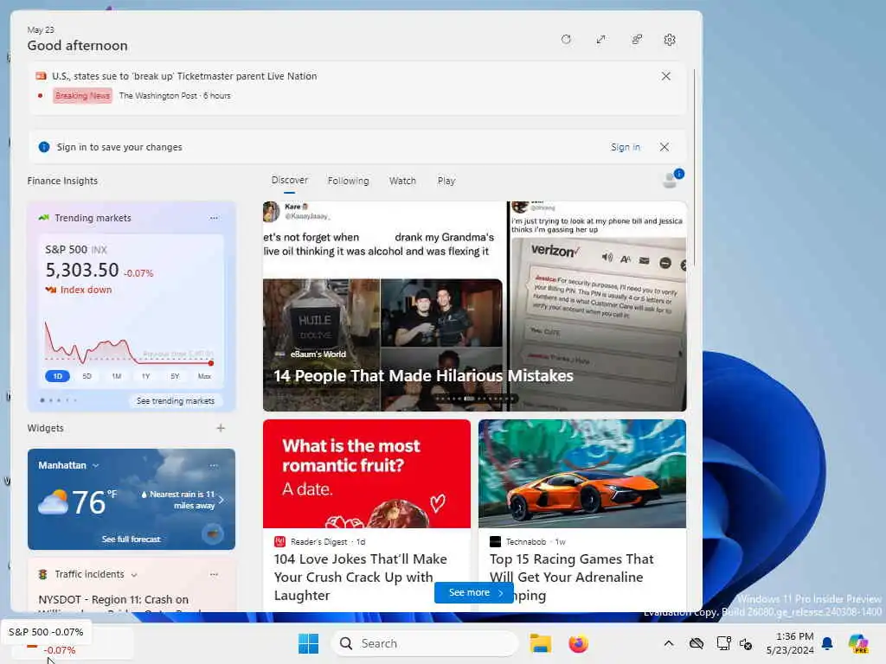The image size is (886, 664).
Task: Click the Traffic incidents traffic light icon
Action: click(42, 574)
